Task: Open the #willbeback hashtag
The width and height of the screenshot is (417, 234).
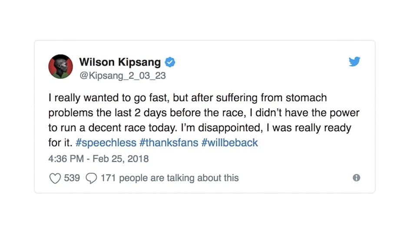Action: point(229,143)
